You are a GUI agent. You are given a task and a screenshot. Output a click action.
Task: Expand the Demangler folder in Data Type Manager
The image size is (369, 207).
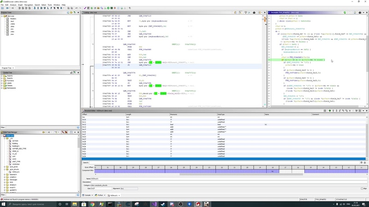pyautogui.click(x=5, y=179)
